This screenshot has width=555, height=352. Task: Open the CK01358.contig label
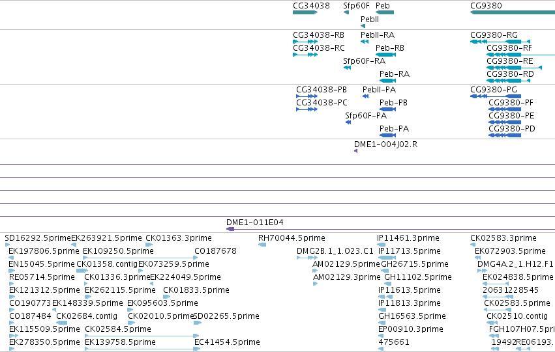(107, 264)
